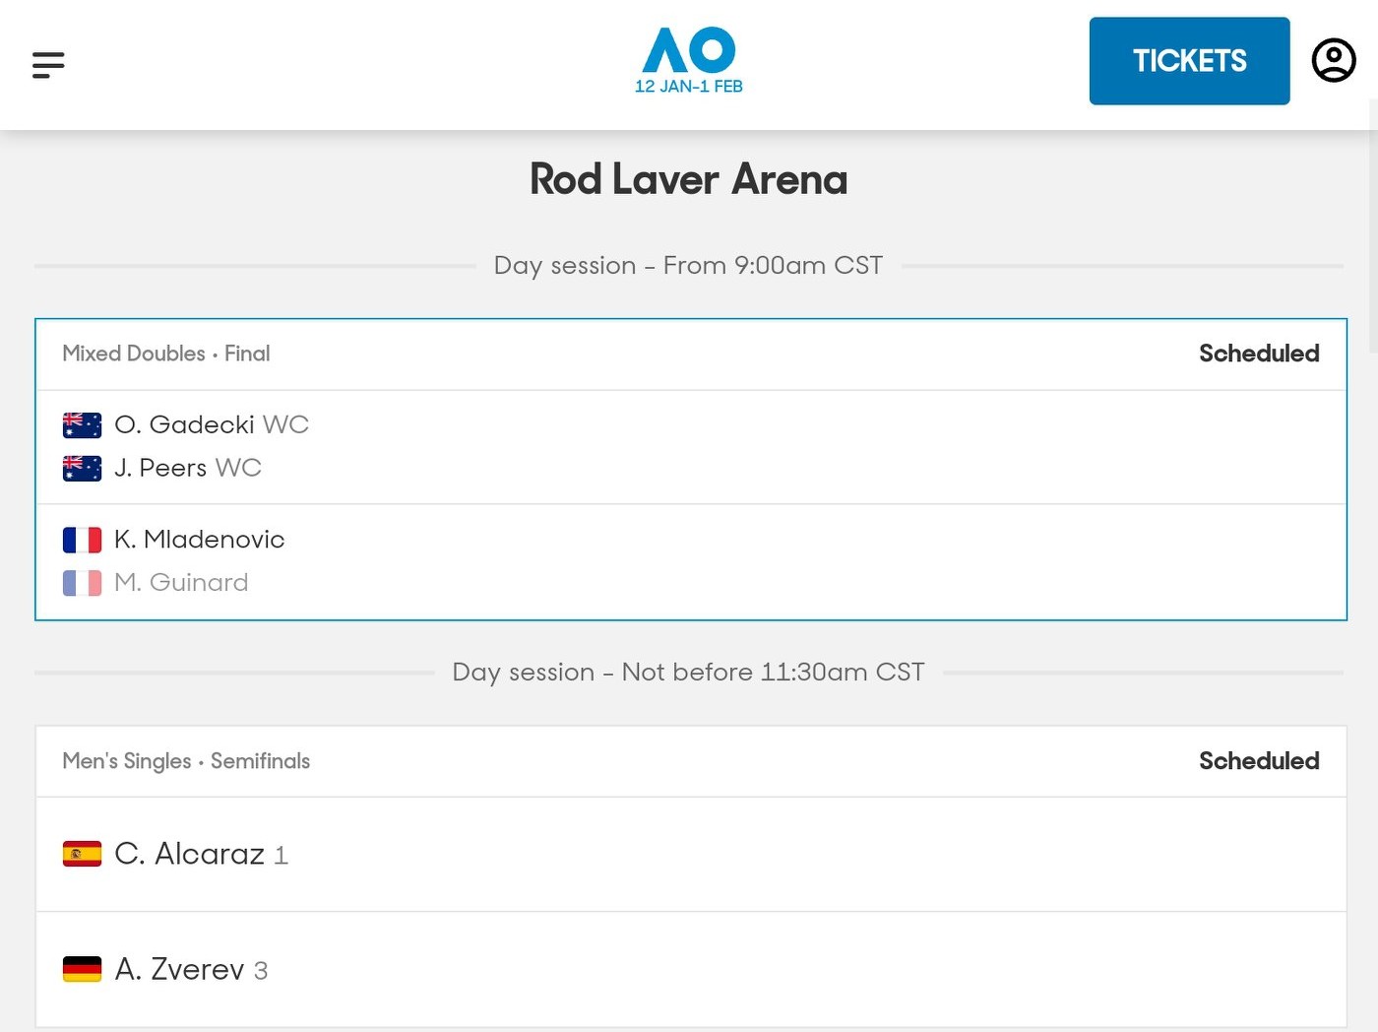Screen dimensions: 1378x1032
Task: Click Australian flag beside O. Gadecki
Action: tap(82, 424)
